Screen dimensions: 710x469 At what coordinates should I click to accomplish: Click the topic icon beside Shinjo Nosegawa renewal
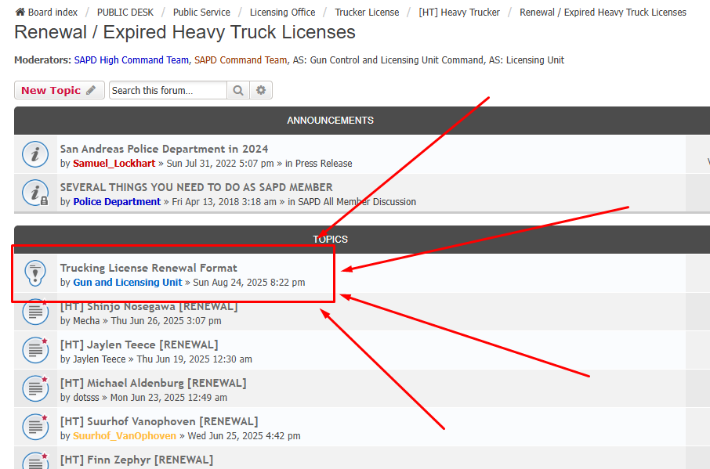tap(35, 312)
